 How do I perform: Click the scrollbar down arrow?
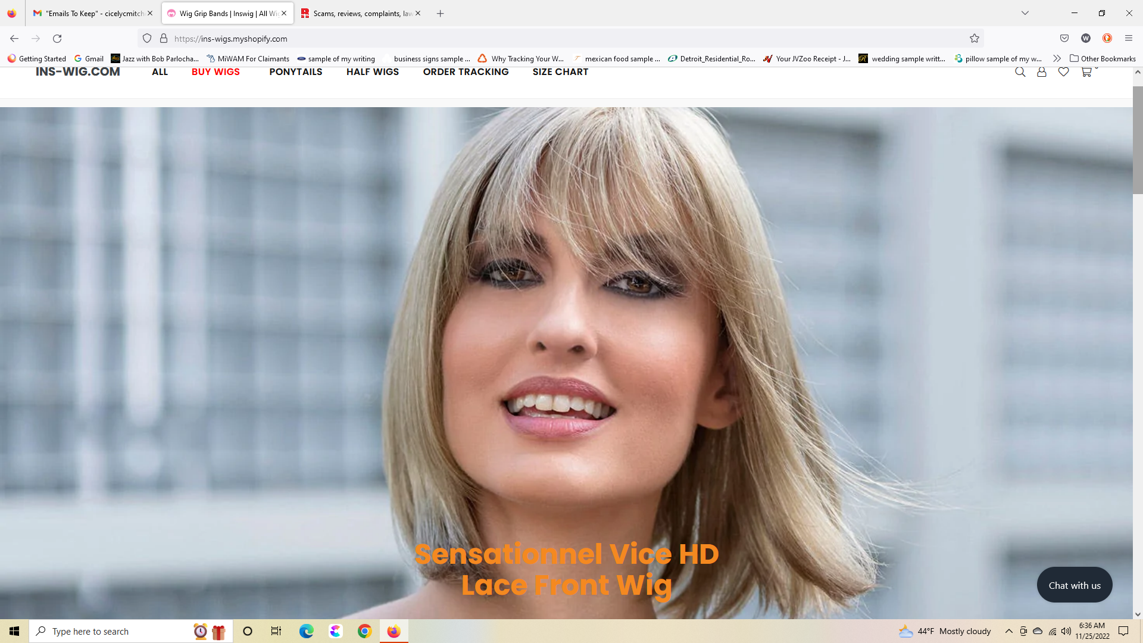click(1138, 614)
